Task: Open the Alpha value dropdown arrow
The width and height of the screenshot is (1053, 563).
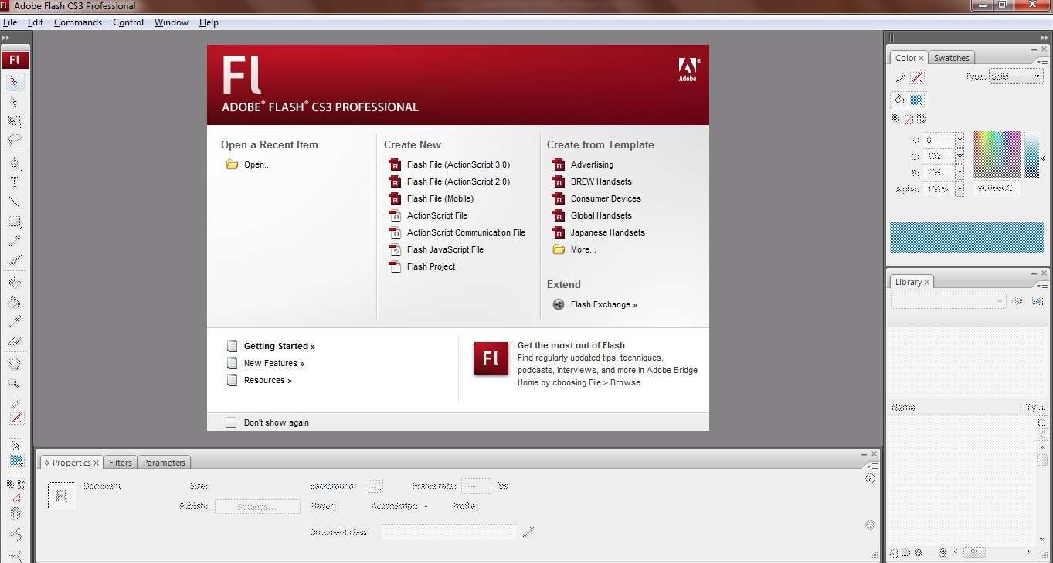Action: tap(960, 189)
